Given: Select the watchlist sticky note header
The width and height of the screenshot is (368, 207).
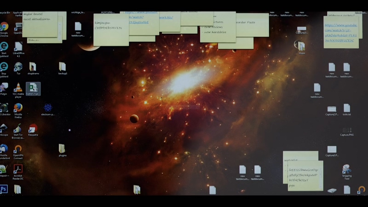Looking at the screenshot, I should (x=291, y=160).
